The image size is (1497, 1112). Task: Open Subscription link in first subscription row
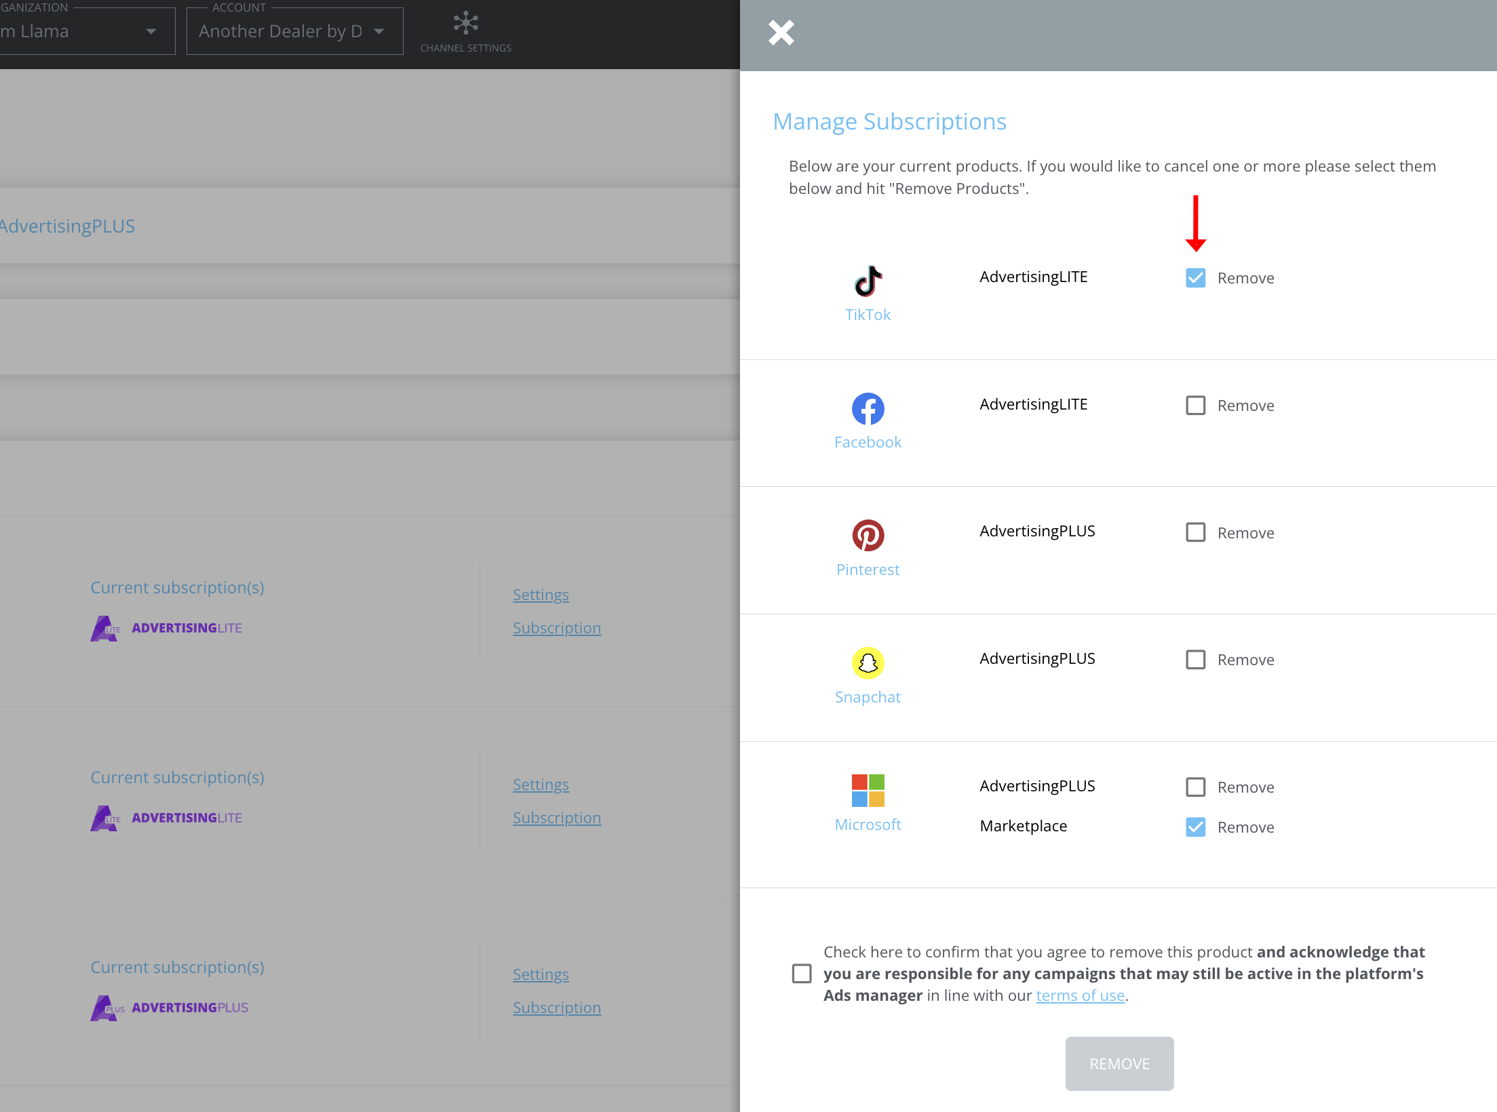557,628
